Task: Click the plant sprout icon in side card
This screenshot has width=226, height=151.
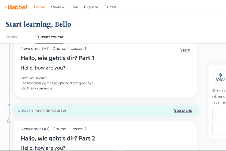Action: tap(221, 77)
